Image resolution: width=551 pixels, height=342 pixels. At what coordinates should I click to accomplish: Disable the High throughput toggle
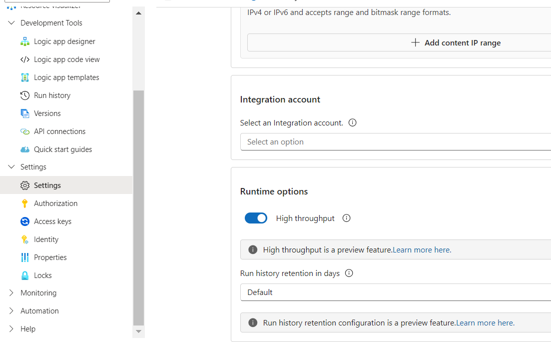pyautogui.click(x=256, y=218)
